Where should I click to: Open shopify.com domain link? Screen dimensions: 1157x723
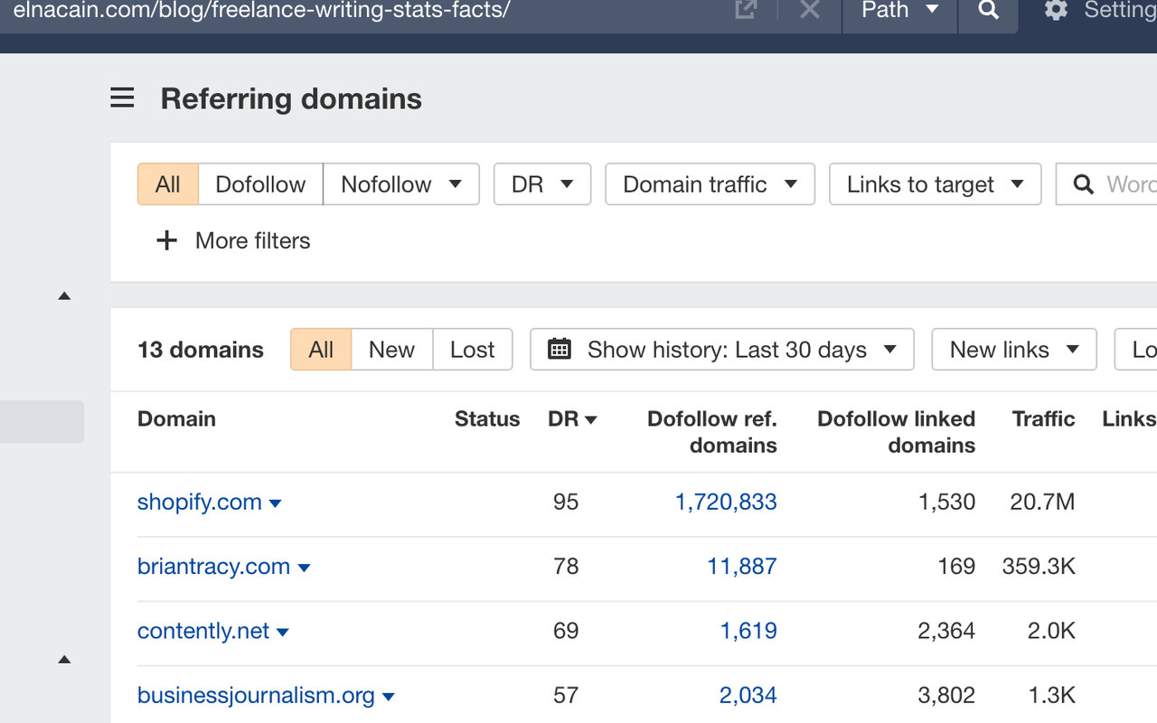coord(200,502)
